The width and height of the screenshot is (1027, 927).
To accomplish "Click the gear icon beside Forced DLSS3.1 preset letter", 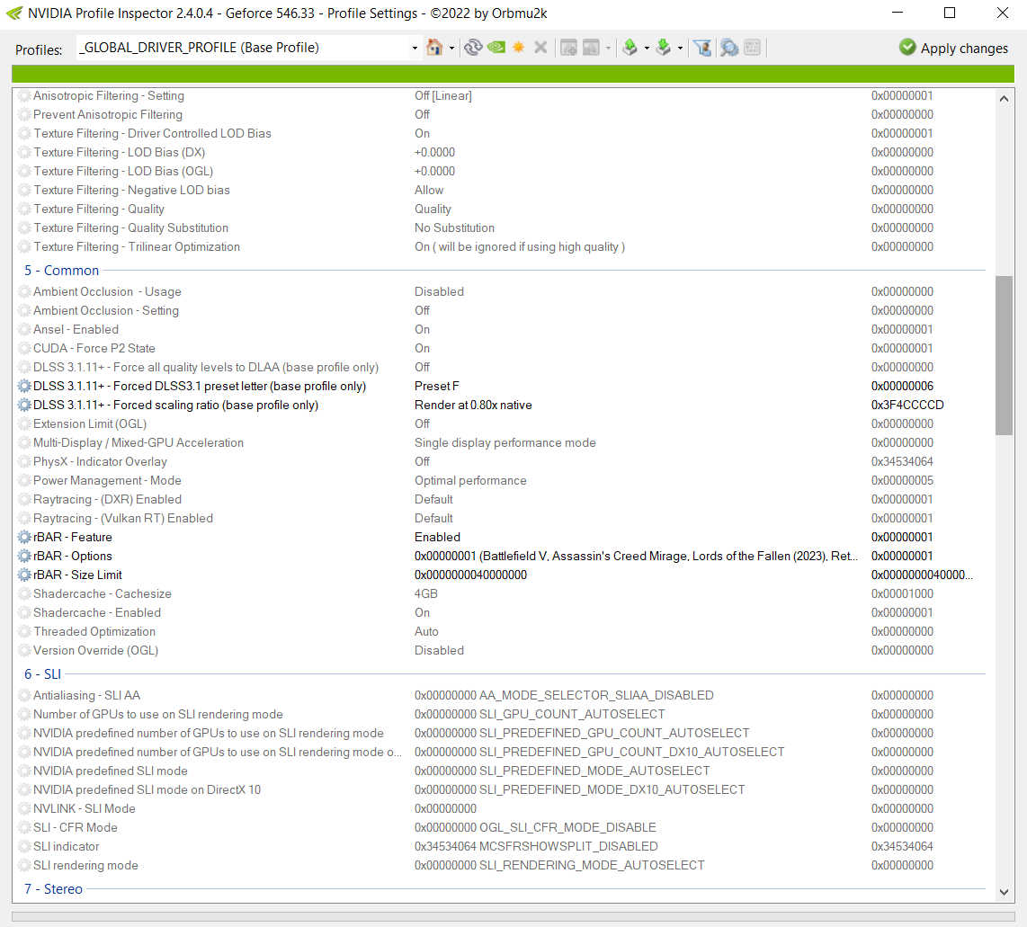I will tap(24, 387).
